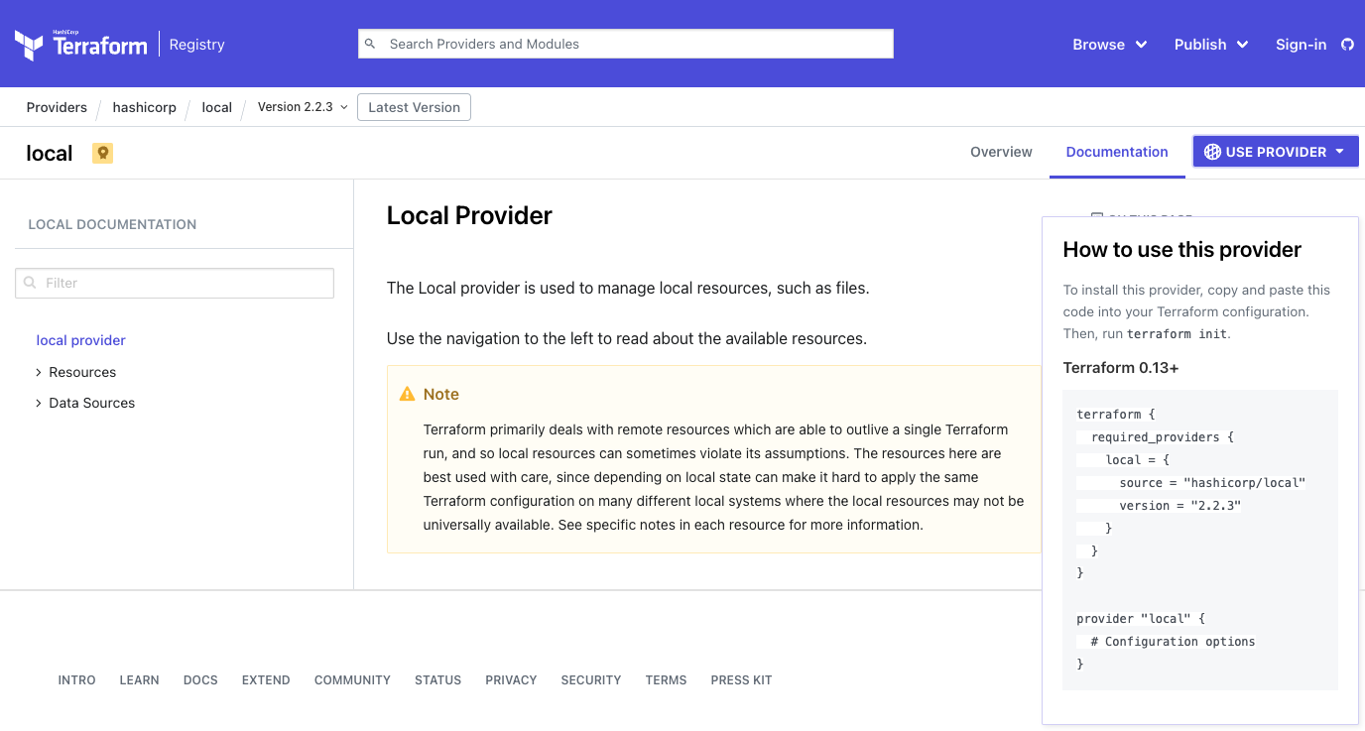This screenshot has width=1365, height=731.
Task: Click the filter magnifier icon in the sidebar
Action: 30,283
